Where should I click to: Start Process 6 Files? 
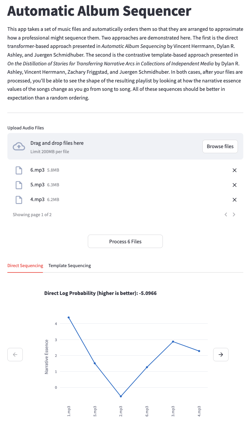point(125,241)
